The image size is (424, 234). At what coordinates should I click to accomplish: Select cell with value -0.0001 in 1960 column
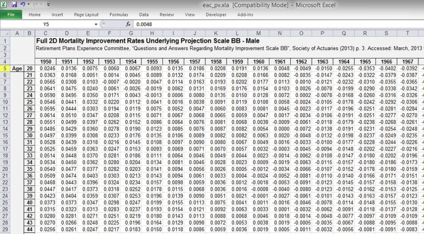258,196
